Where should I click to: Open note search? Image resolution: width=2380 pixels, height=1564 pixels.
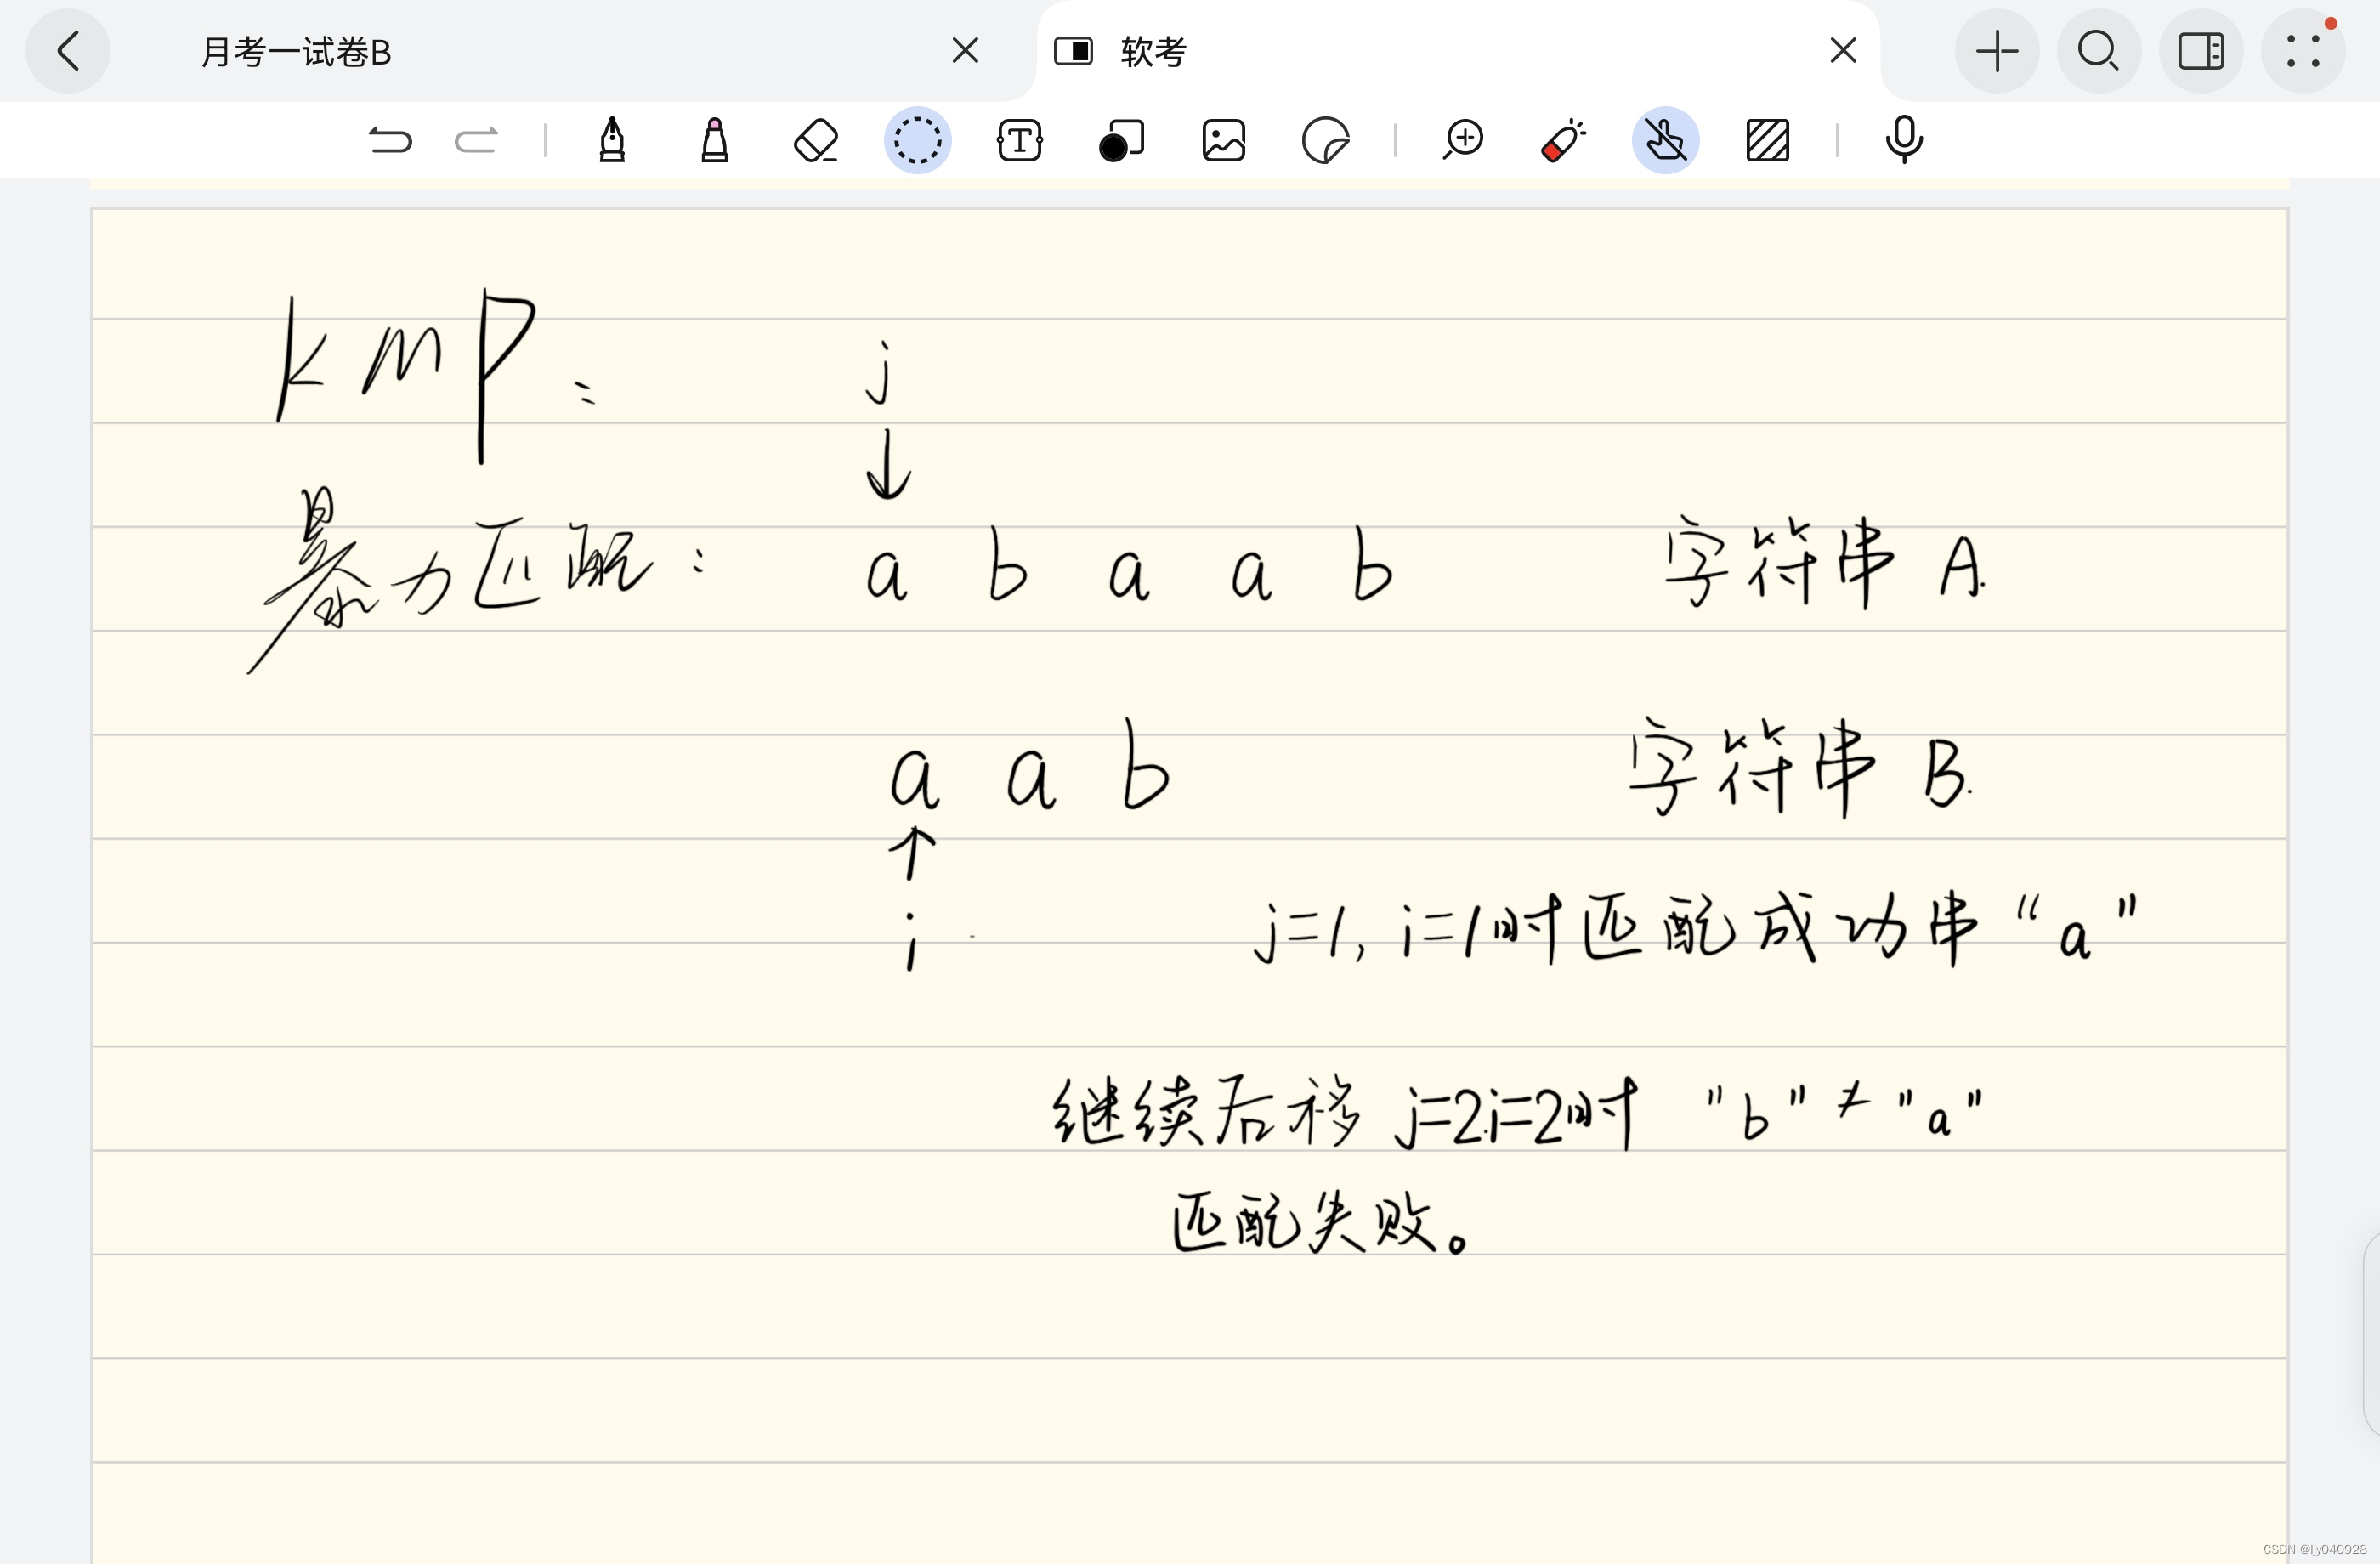pos(2098,52)
